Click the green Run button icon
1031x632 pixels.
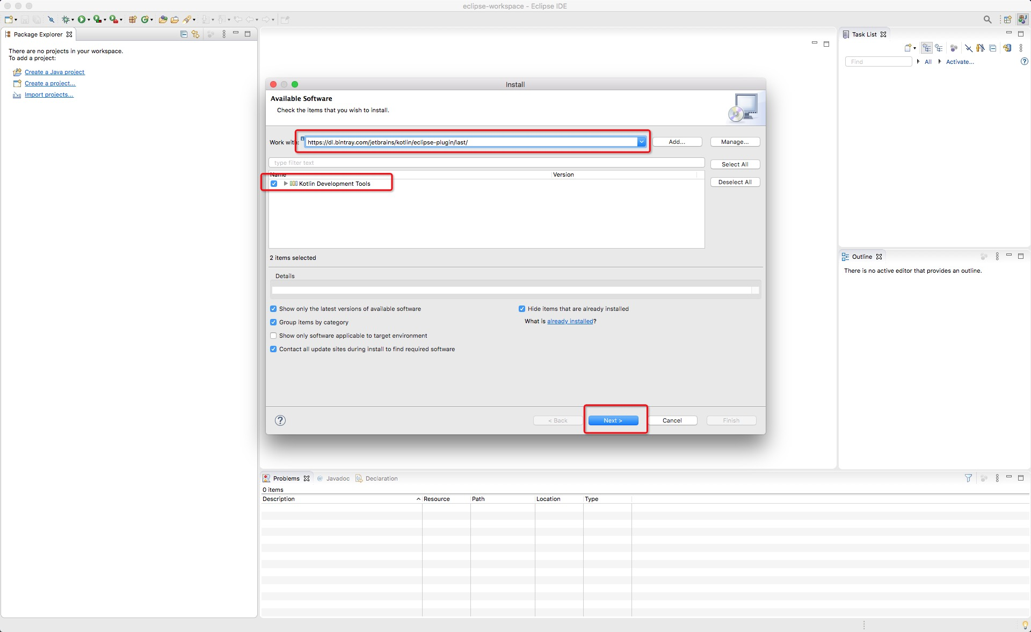[x=81, y=20]
